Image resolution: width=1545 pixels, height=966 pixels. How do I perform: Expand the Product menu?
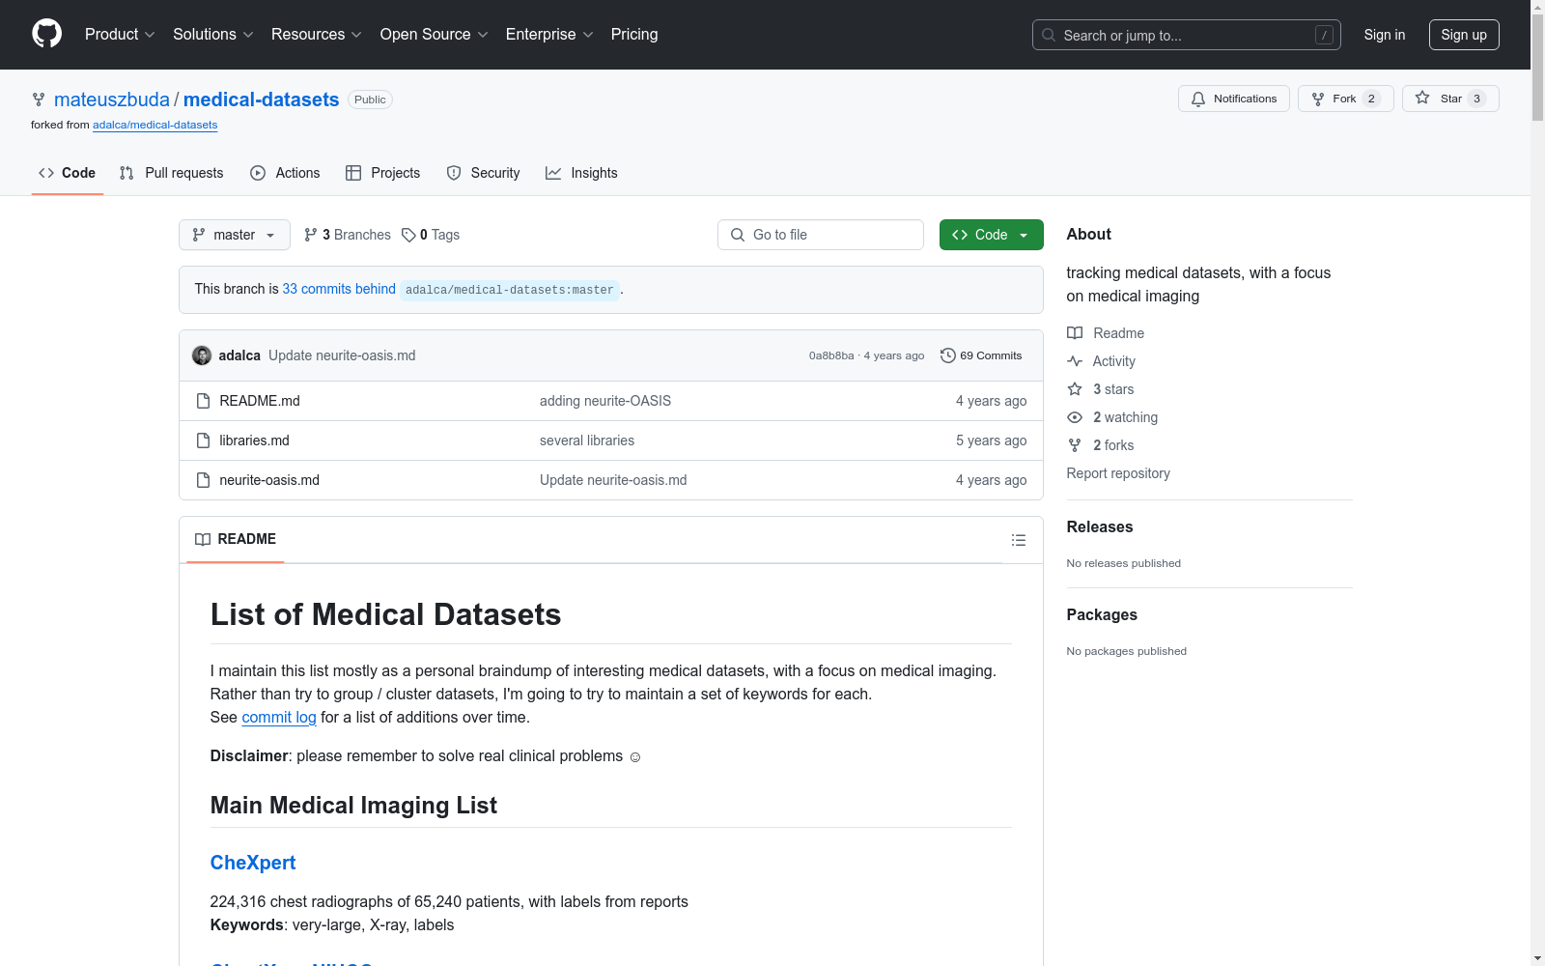120,34
